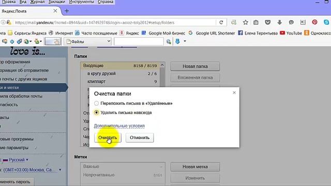Open the Журнал menu
Viewport: 331px width, 186px height.
point(37,2)
